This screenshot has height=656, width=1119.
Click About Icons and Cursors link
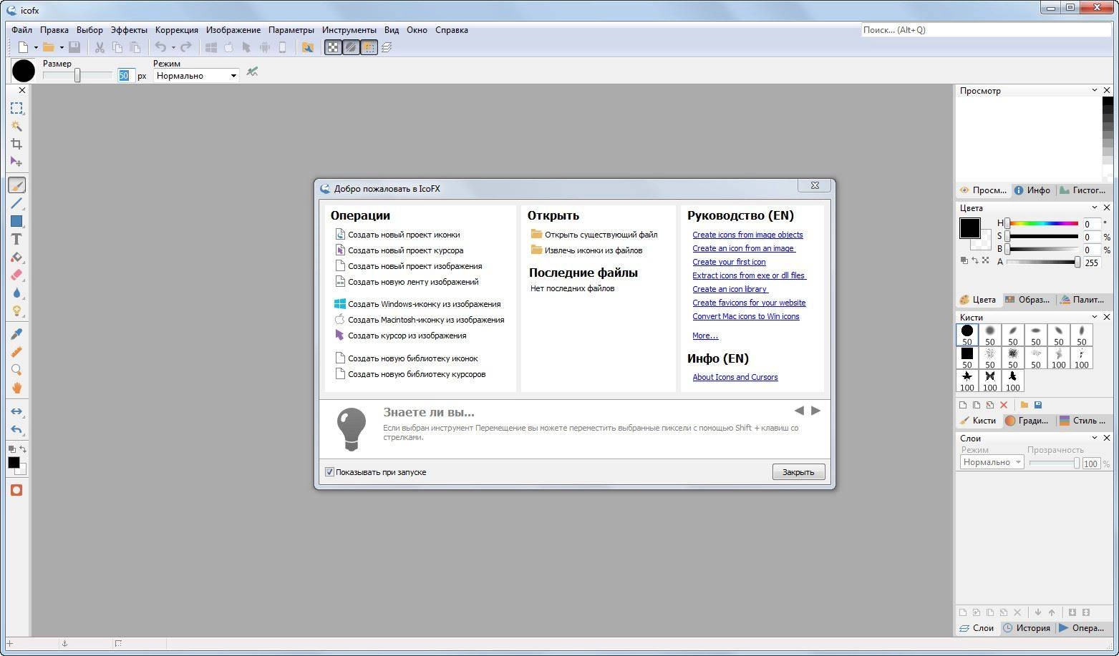(x=735, y=377)
